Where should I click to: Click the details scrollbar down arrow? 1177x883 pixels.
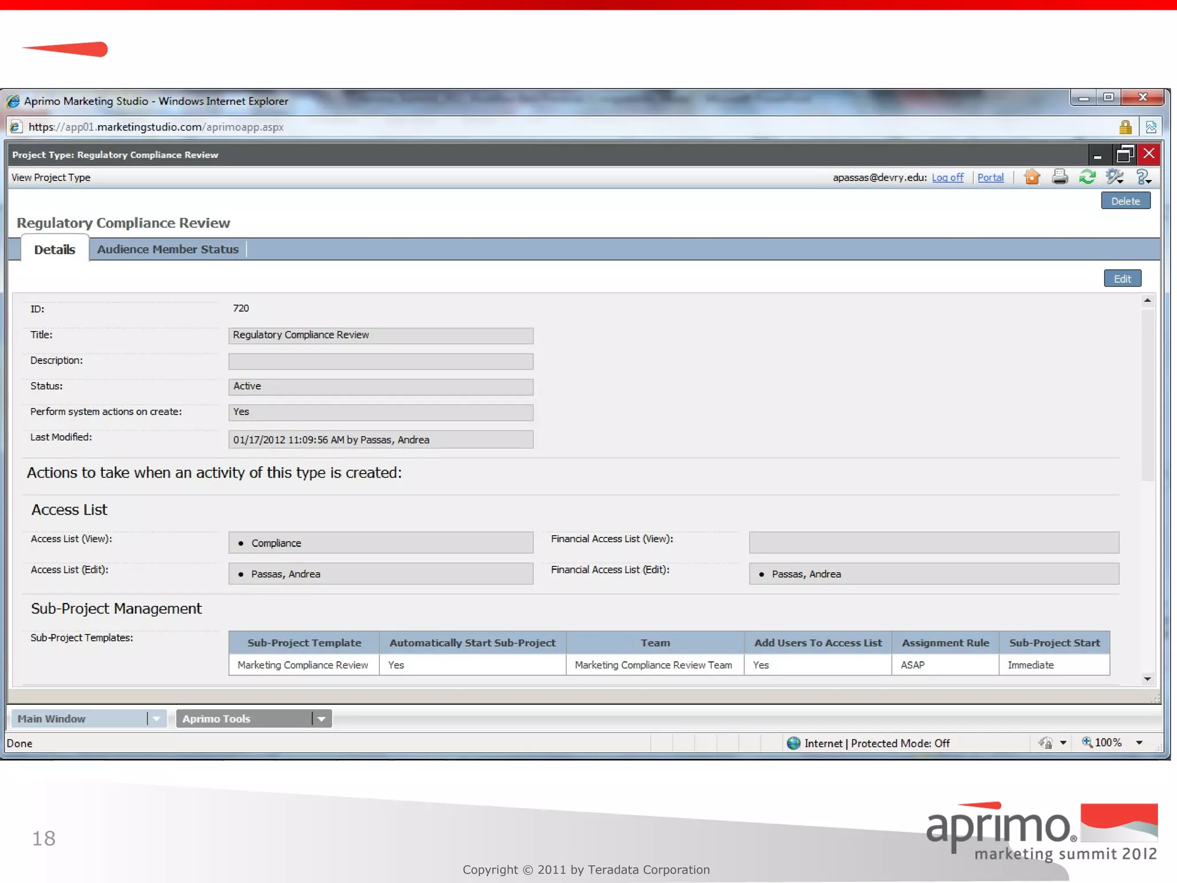click(1147, 679)
